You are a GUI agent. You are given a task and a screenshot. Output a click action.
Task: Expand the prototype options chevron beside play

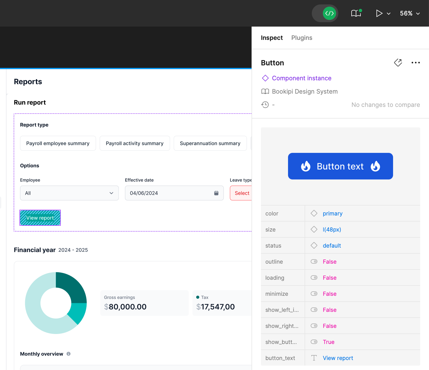(x=389, y=14)
